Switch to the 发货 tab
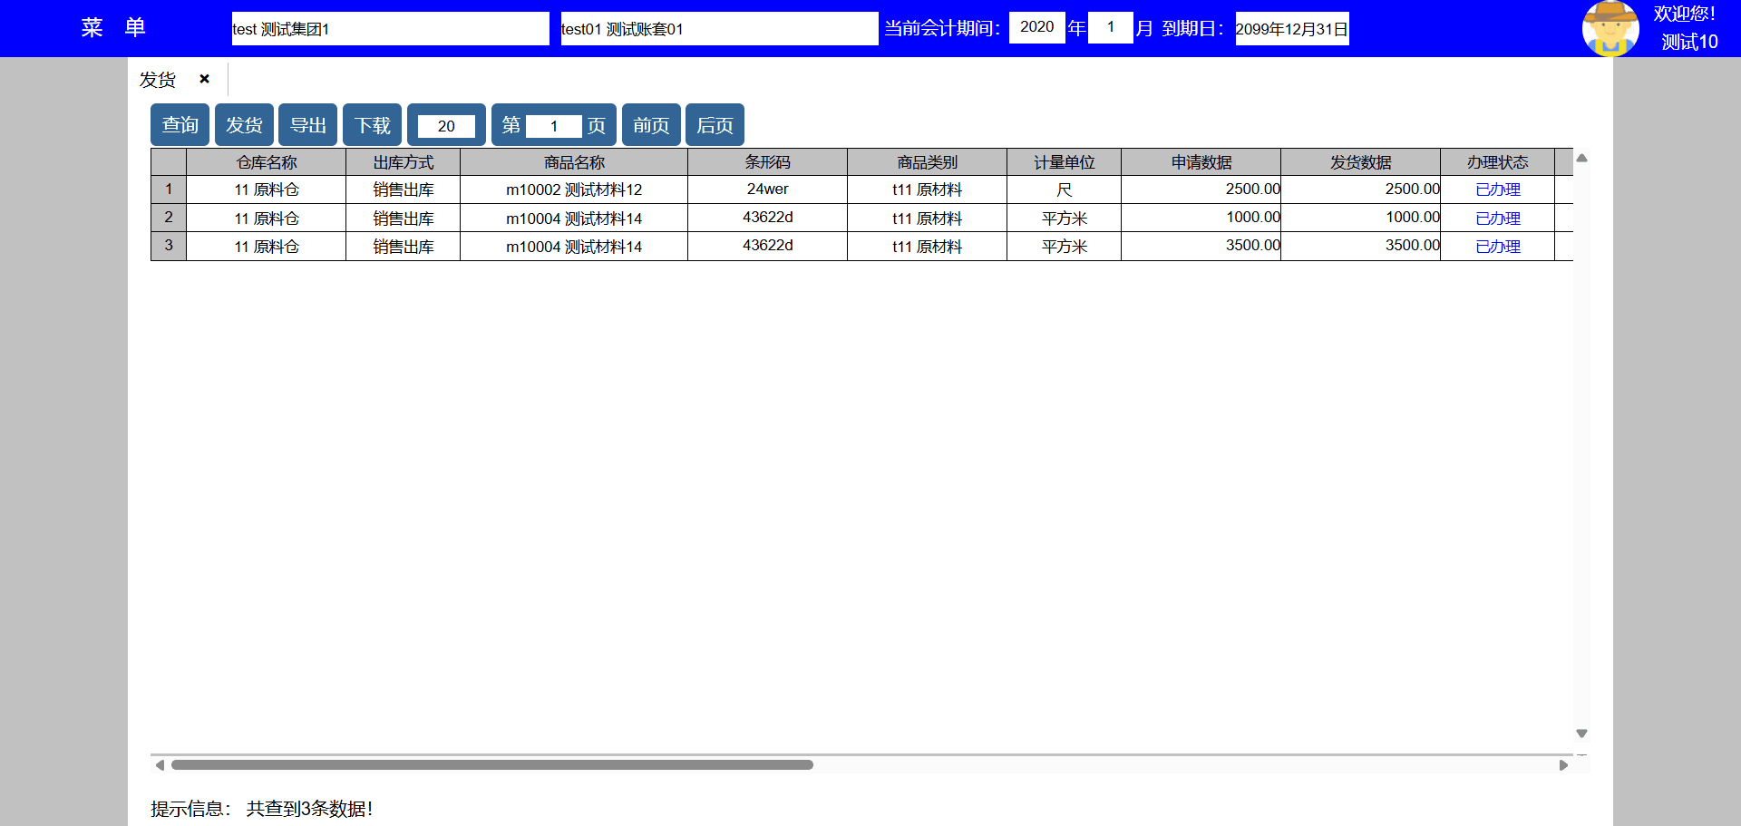1741x826 pixels. point(158,80)
